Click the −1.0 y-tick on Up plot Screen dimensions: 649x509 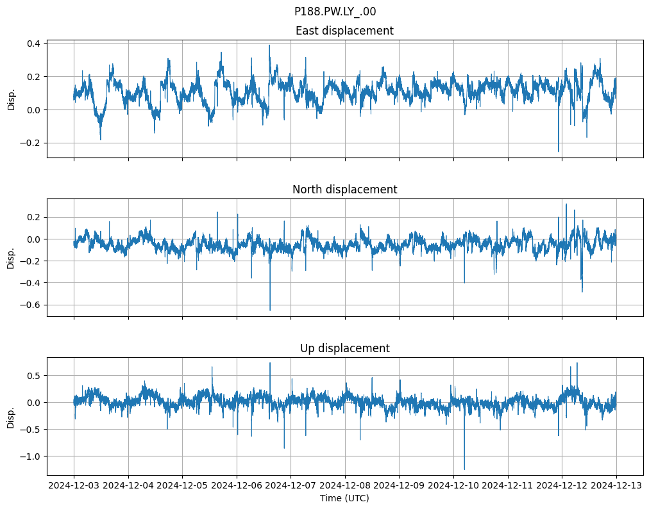pyautogui.click(x=30, y=456)
